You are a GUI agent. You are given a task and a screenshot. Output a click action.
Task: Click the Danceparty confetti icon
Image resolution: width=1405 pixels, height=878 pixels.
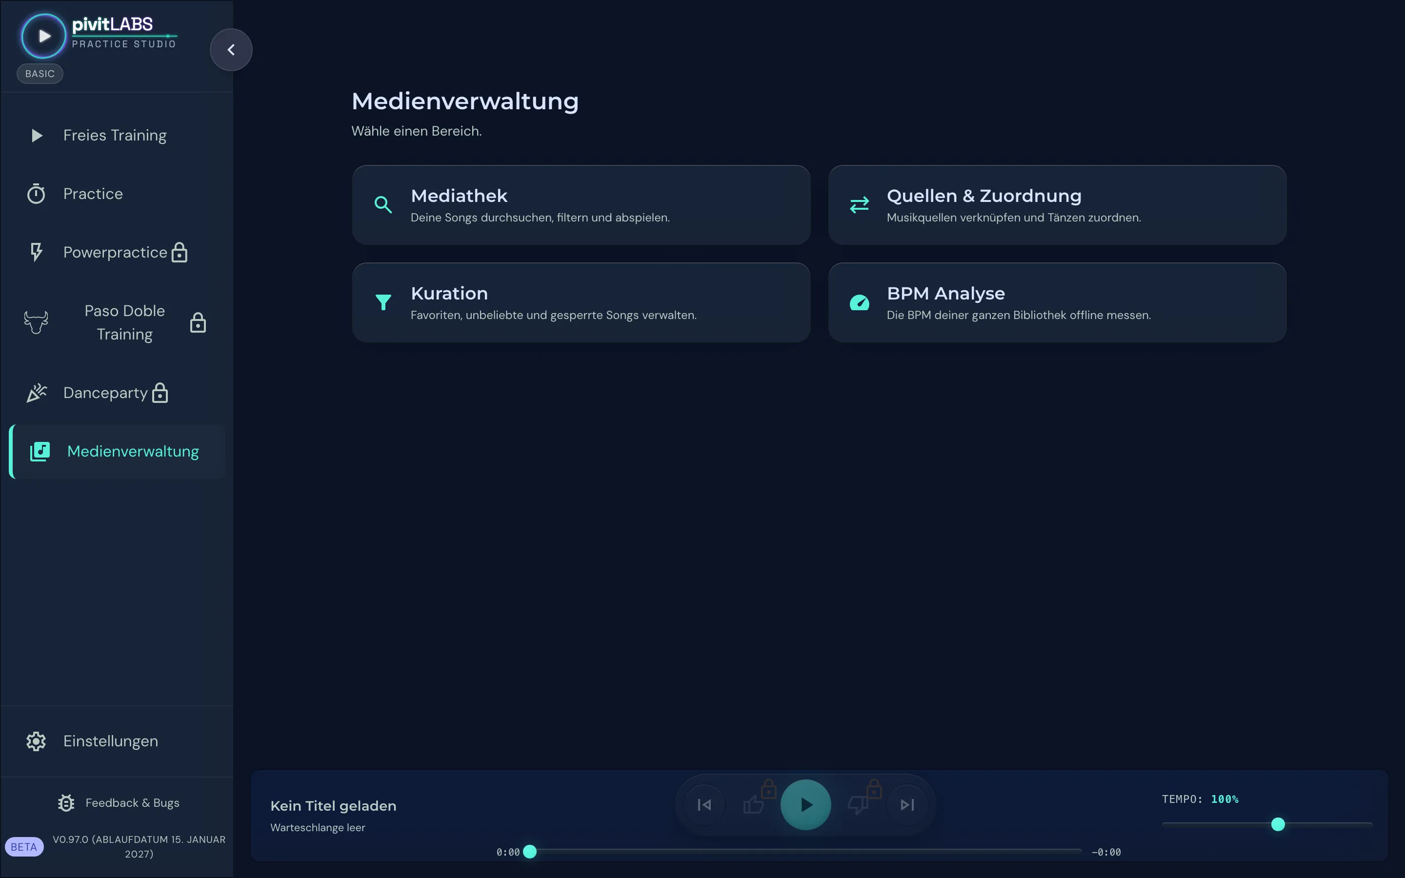[36, 393]
